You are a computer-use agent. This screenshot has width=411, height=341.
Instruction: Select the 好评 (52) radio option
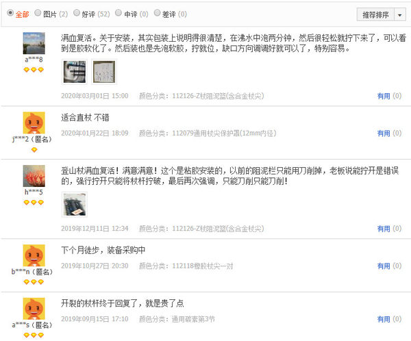coord(76,13)
